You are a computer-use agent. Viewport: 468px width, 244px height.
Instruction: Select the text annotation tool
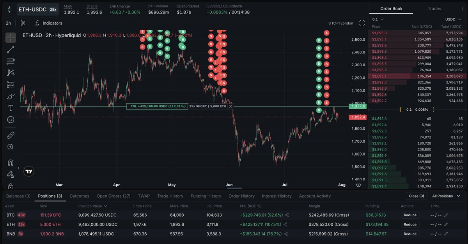point(11,108)
